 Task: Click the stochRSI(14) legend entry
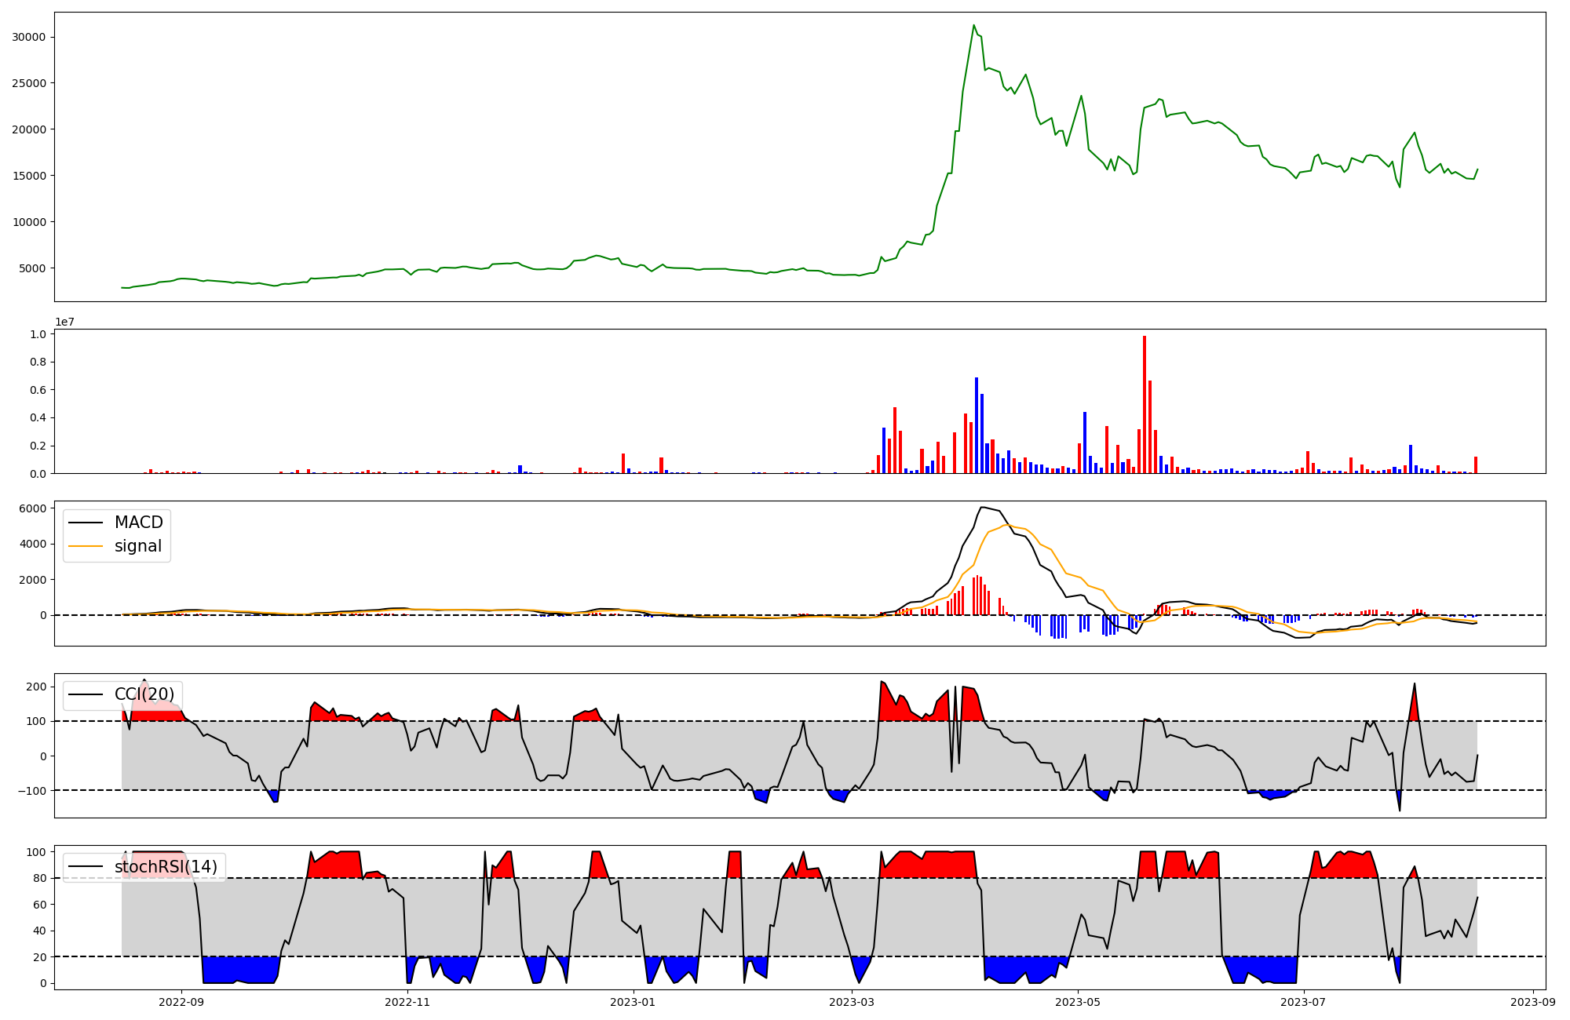(x=166, y=867)
